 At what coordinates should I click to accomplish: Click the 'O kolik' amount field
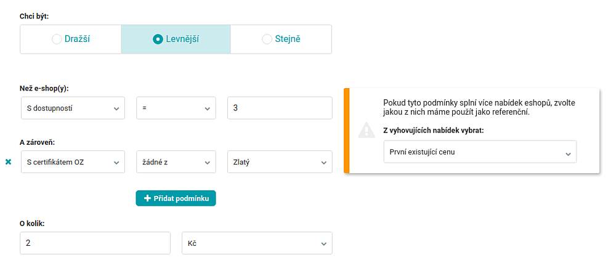point(95,243)
